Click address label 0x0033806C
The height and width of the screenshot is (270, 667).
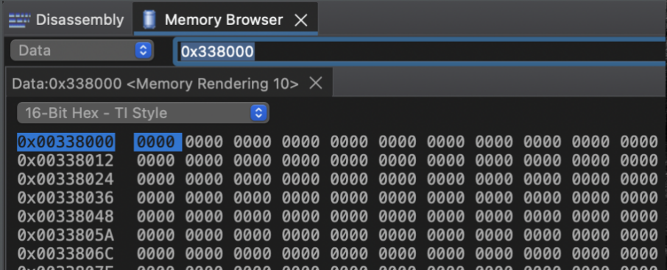point(66,254)
